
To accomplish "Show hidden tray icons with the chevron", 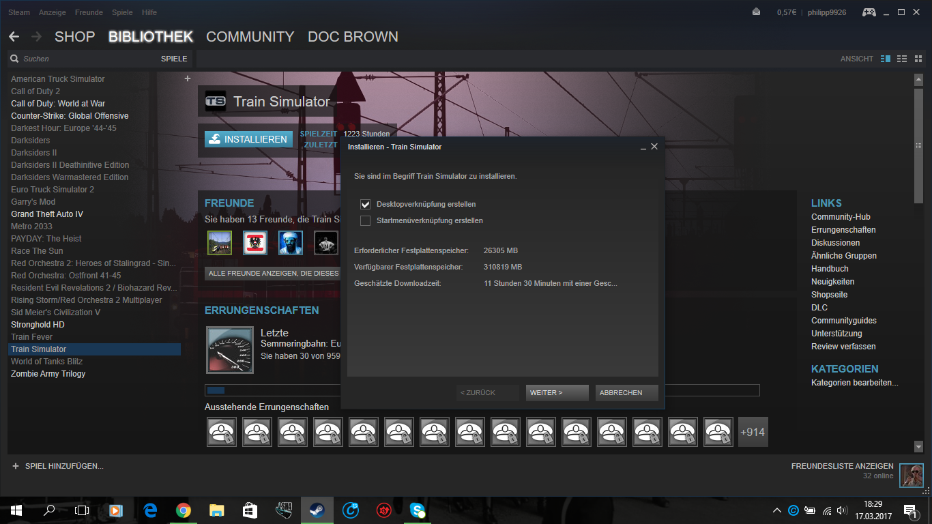I will coord(777,510).
